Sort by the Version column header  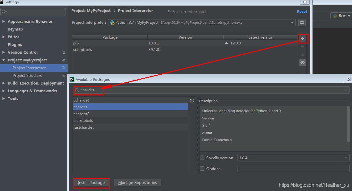pyautogui.click(x=185, y=37)
